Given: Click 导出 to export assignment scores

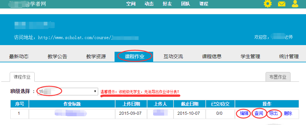Looking at the screenshot, I should [x=273, y=113].
